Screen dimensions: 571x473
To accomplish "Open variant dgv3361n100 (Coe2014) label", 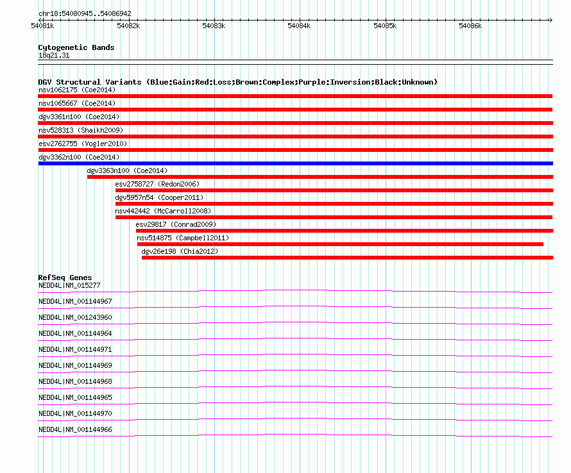I will pos(79,117).
